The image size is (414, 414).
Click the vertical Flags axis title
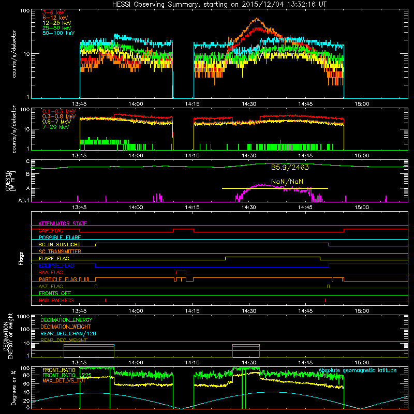21,258
